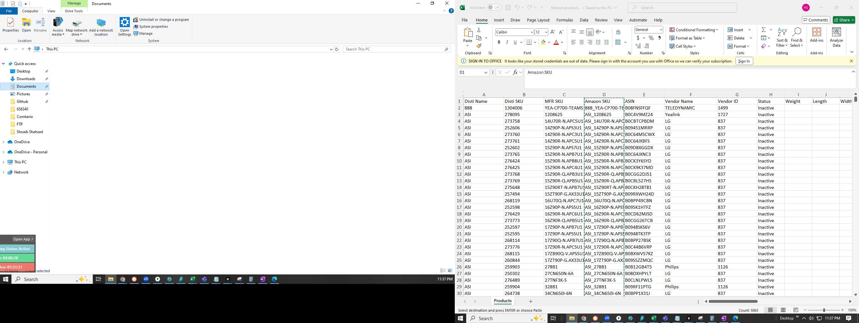Viewport: 859px width, 323px height.
Task: Open the Automate tab in Excel
Action: 638,20
